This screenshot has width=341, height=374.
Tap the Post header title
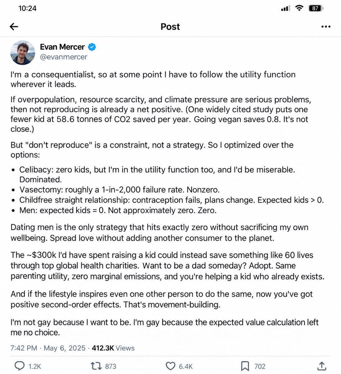click(x=170, y=27)
